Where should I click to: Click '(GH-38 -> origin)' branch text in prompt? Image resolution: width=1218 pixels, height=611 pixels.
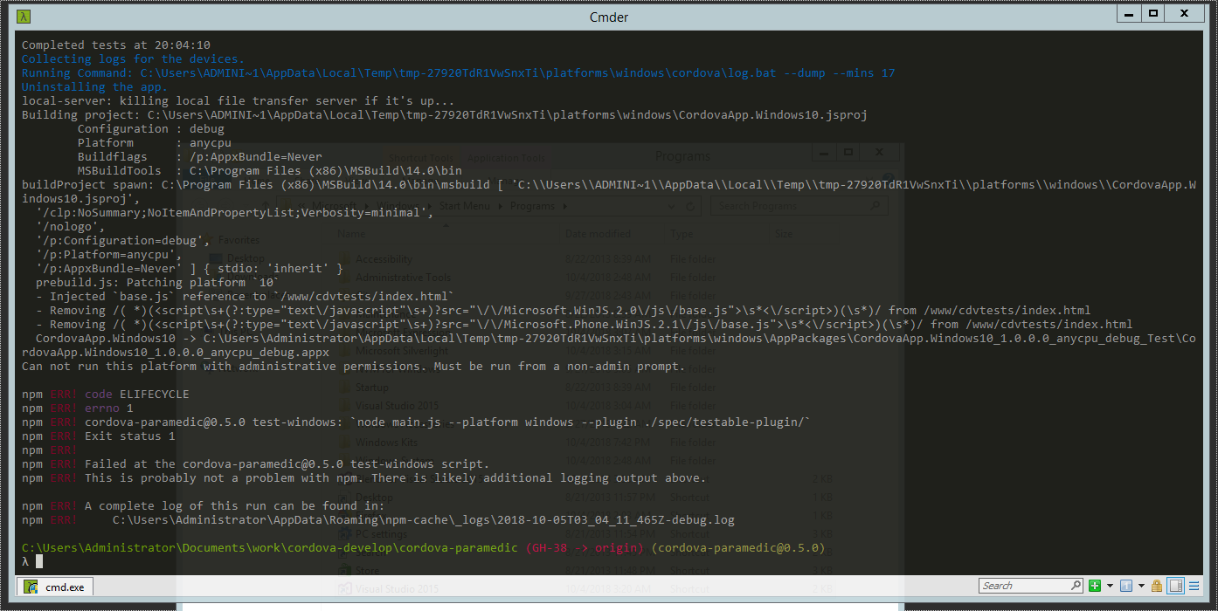coord(585,548)
